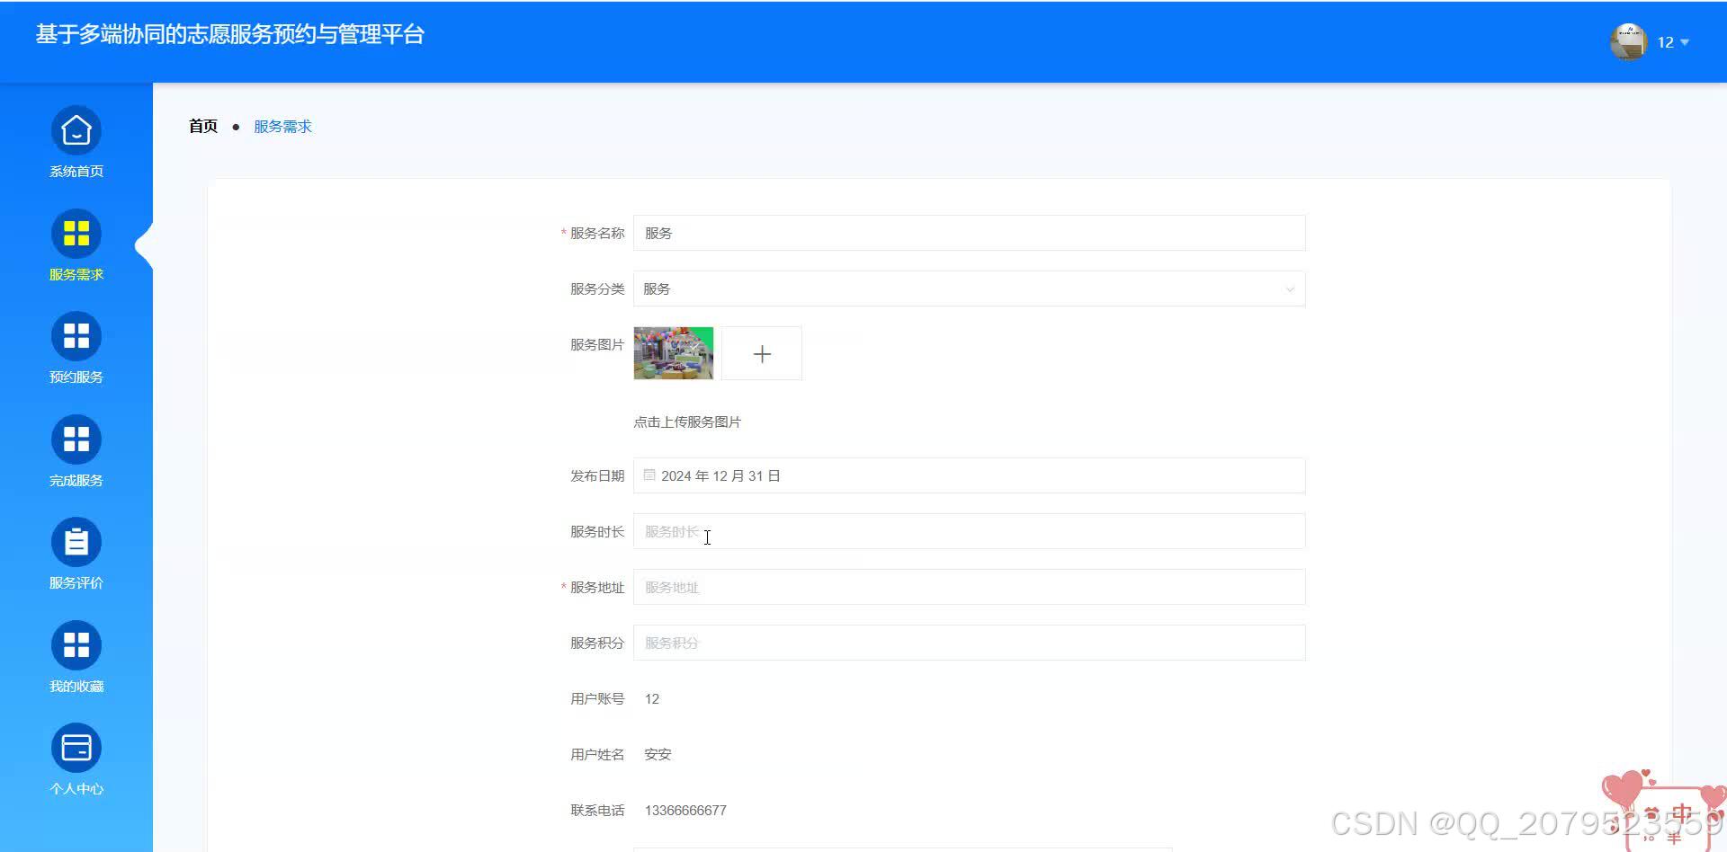Click the 发布日期 date field
The height and width of the screenshot is (852, 1727).
click(970, 475)
